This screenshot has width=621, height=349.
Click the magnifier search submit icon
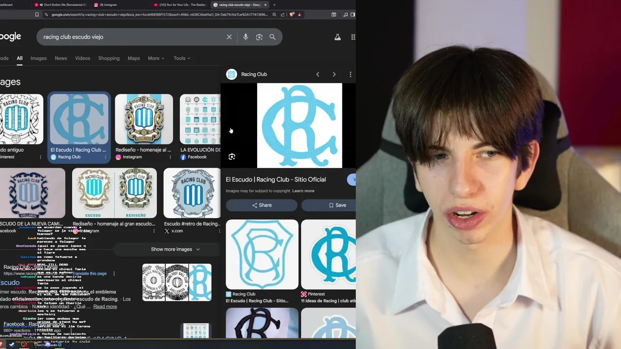[x=273, y=37]
